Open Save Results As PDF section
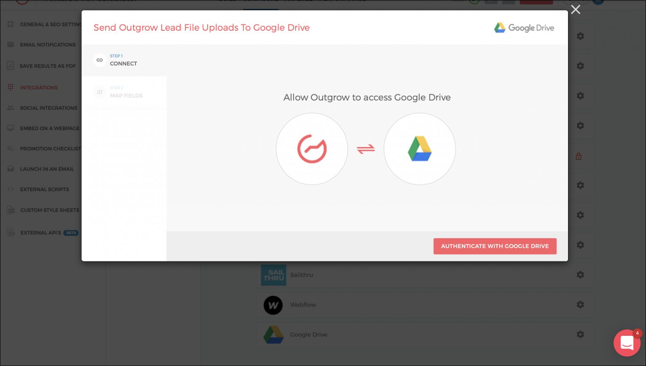Image resolution: width=646 pixels, height=366 pixels. pos(48,66)
